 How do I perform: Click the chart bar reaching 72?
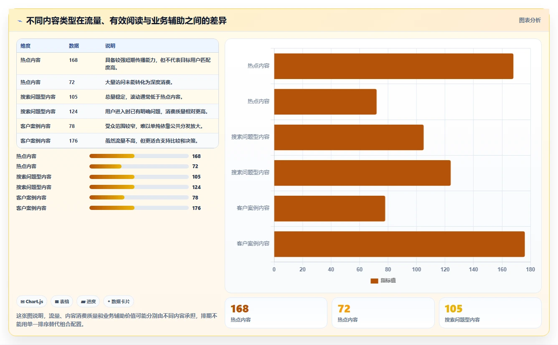click(325, 102)
